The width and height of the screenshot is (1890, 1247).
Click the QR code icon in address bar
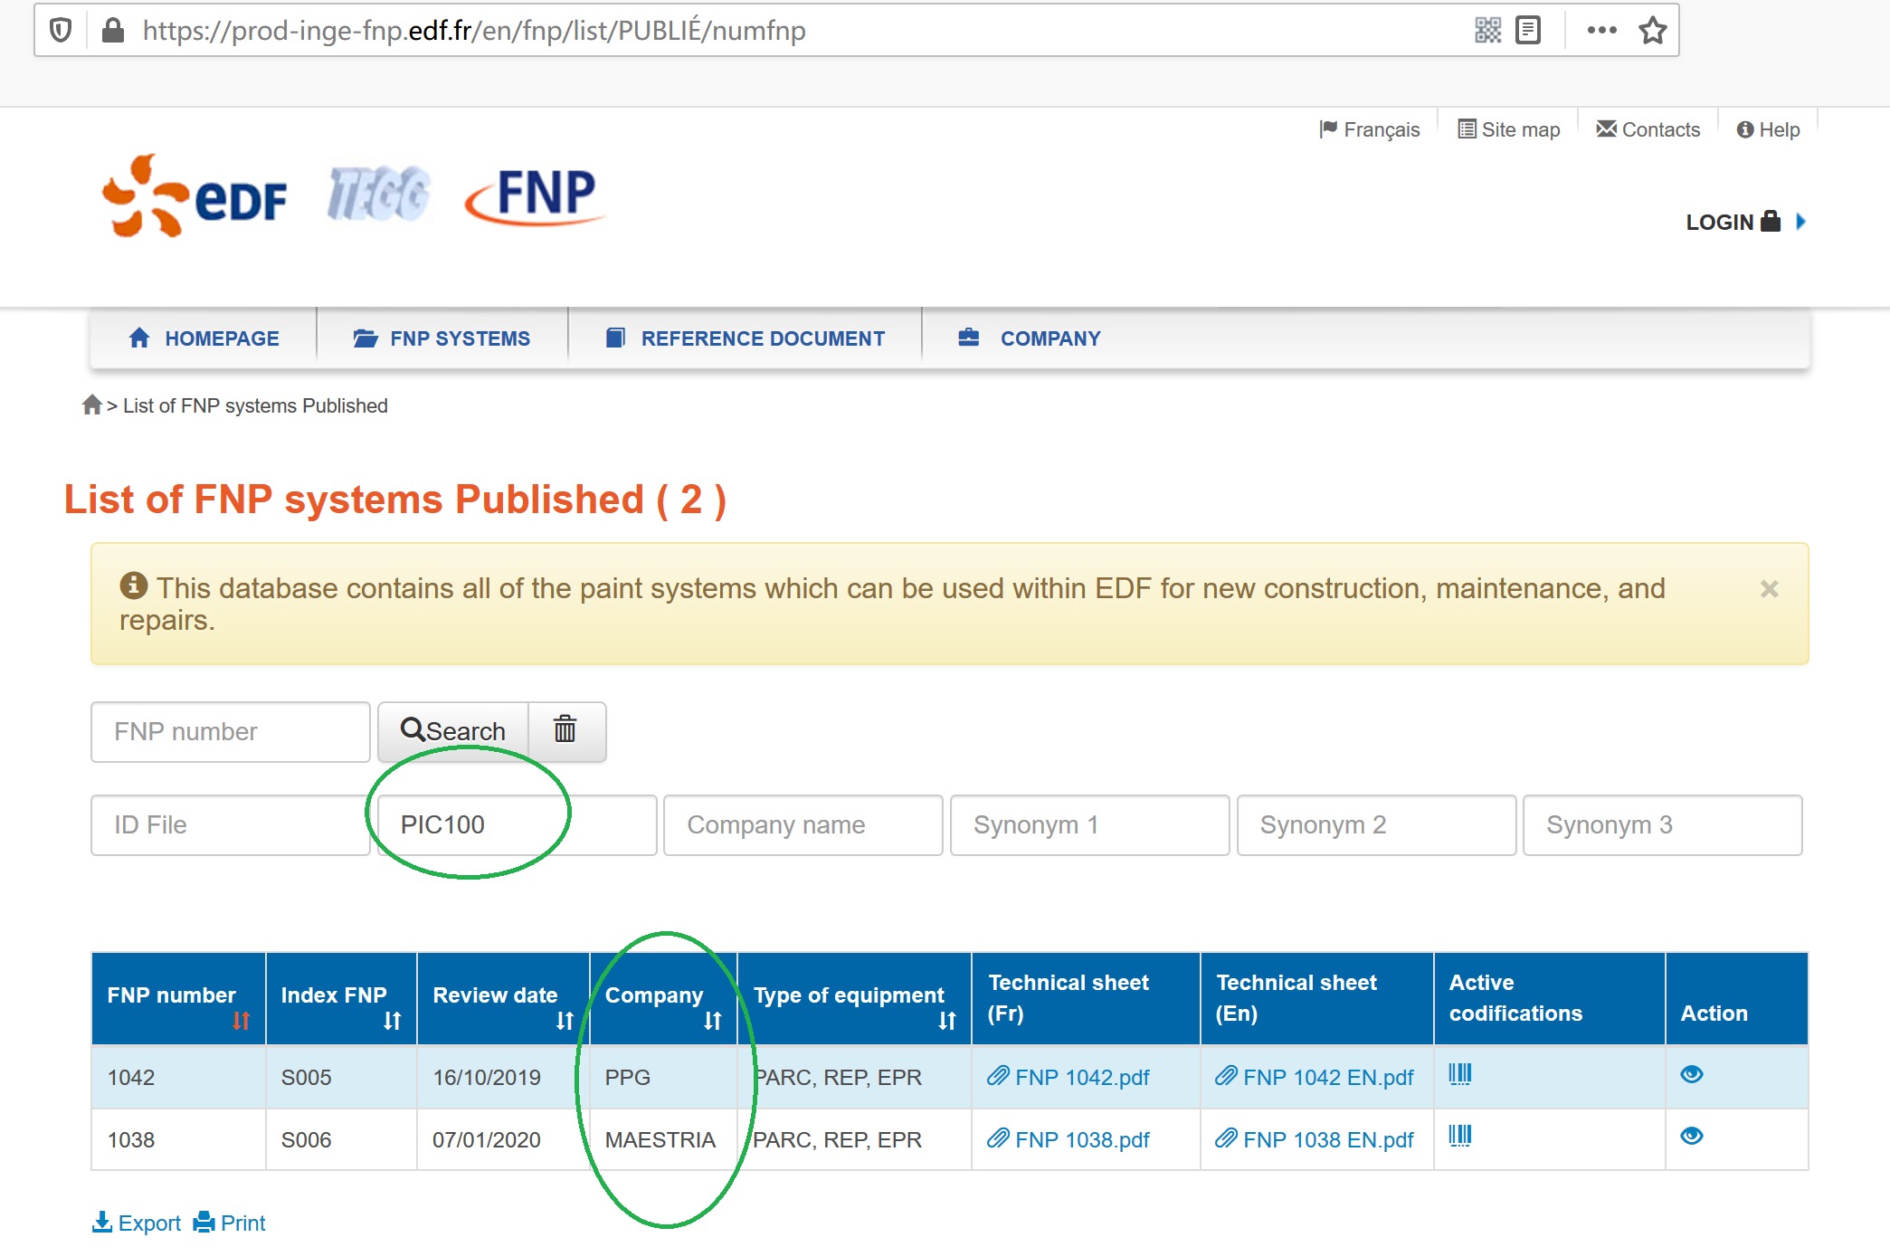[x=1487, y=31]
